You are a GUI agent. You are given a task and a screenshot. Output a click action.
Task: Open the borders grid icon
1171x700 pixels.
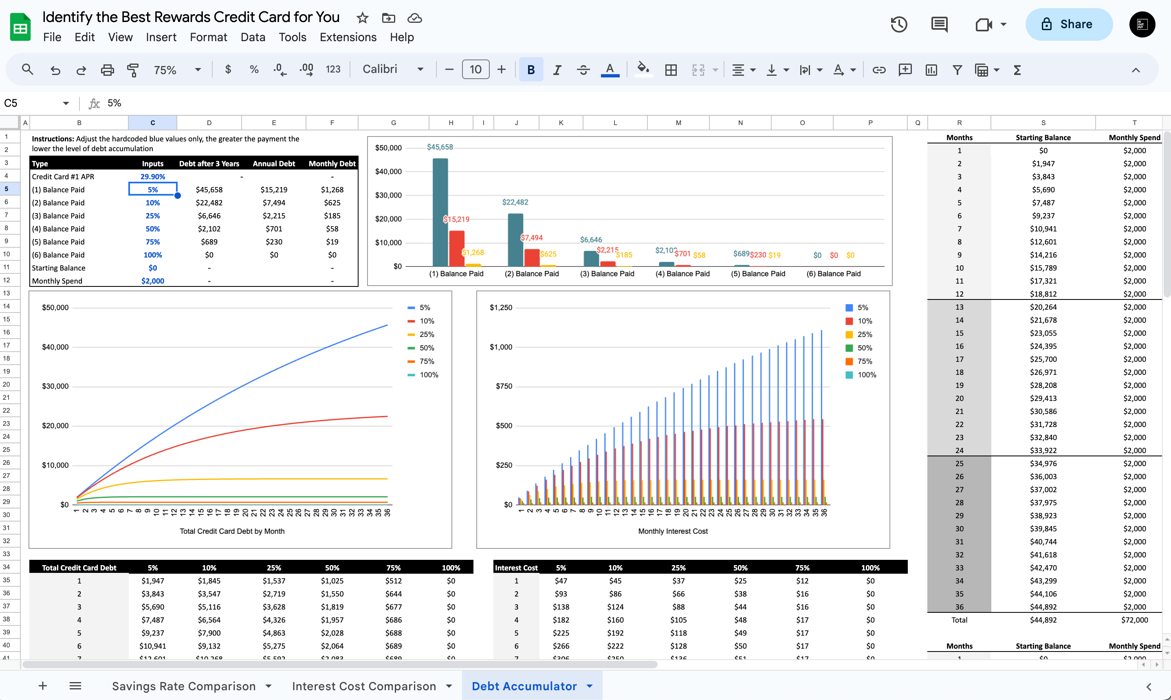(x=671, y=70)
